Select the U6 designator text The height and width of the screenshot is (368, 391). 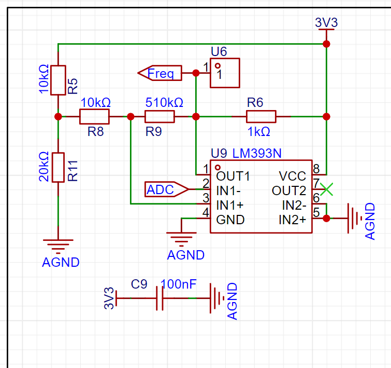(x=219, y=51)
